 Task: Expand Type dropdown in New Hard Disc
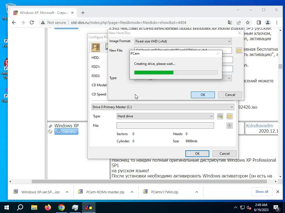click(229, 78)
